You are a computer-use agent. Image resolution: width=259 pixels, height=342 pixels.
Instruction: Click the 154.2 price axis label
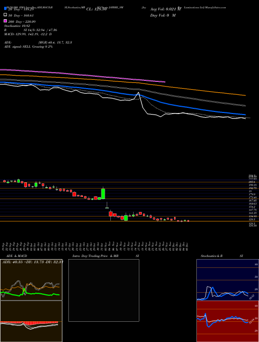[x=251, y=207]
